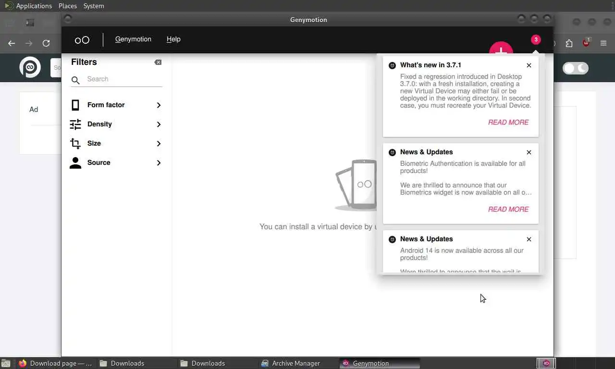Dismiss the Android 14 news card
The height and width of the screenshot is (369, 615).
click(x=529, y=239)
